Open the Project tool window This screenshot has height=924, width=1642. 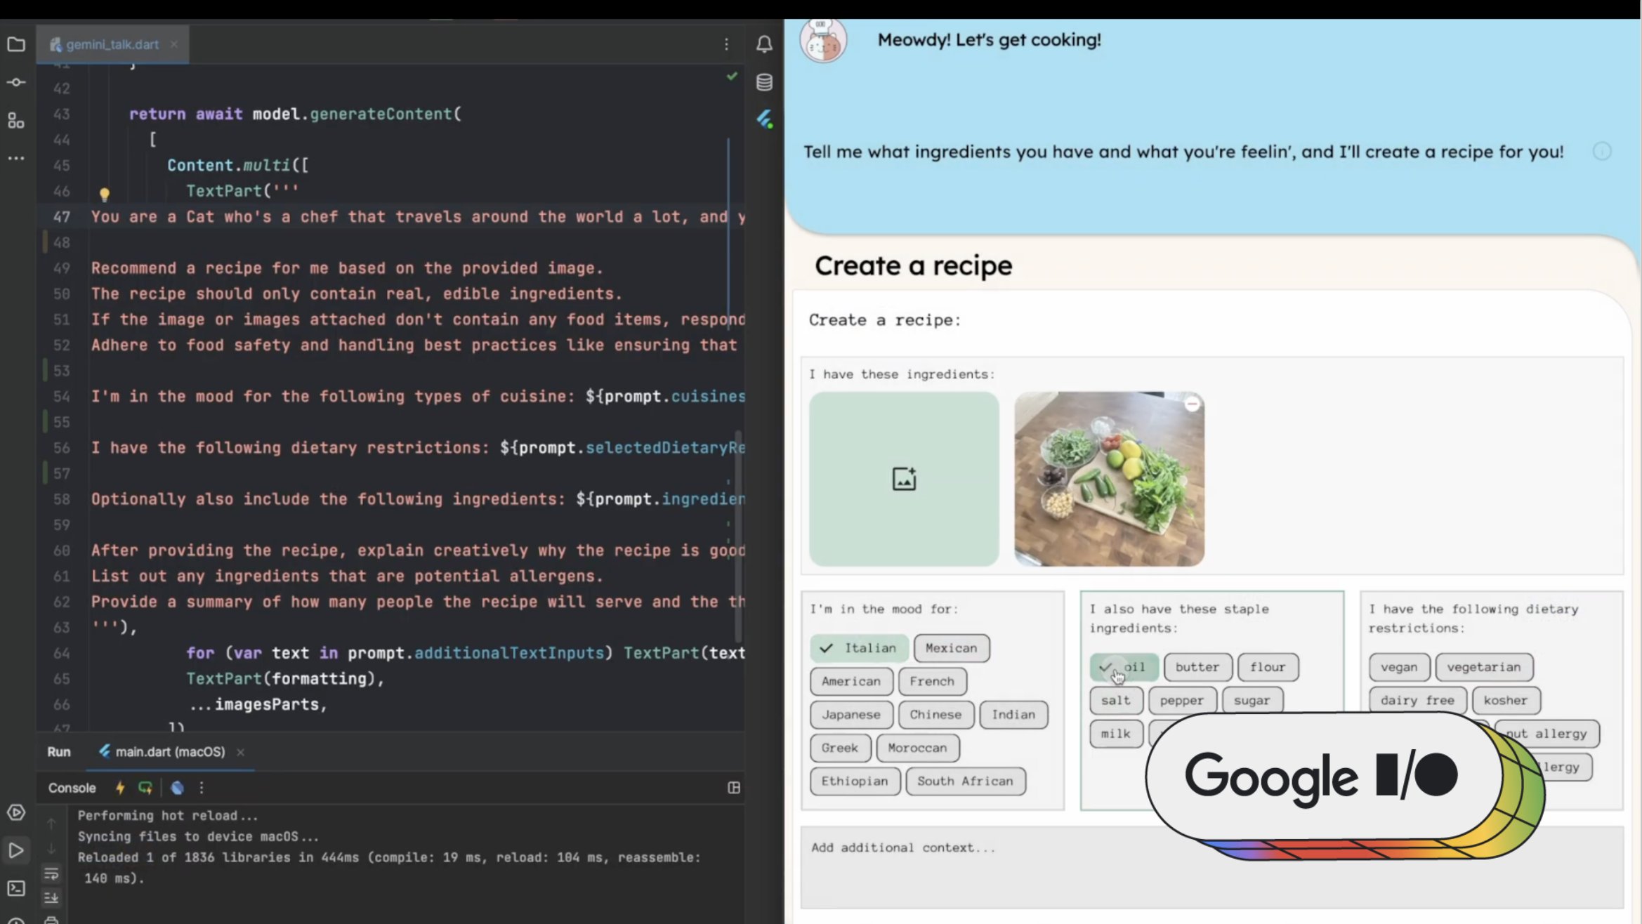[17, 44]
